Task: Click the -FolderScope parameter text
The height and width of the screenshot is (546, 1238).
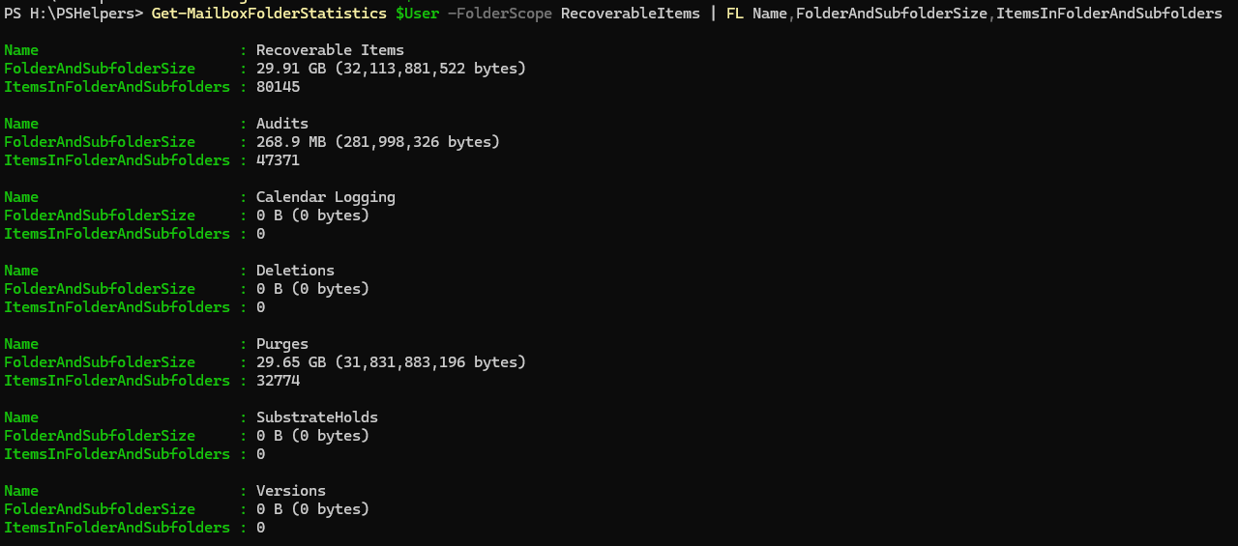Action: click(500, 14)
